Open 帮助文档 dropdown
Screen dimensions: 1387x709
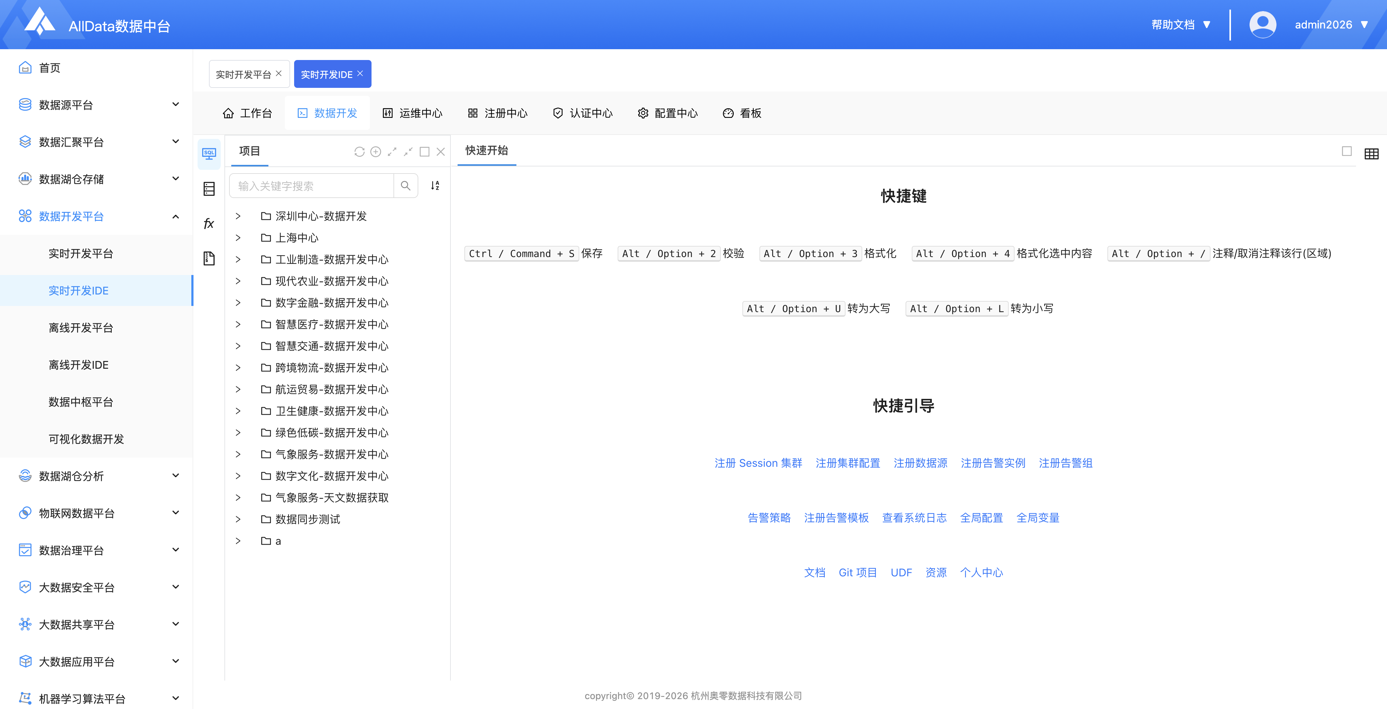(x=1181, y=25)
